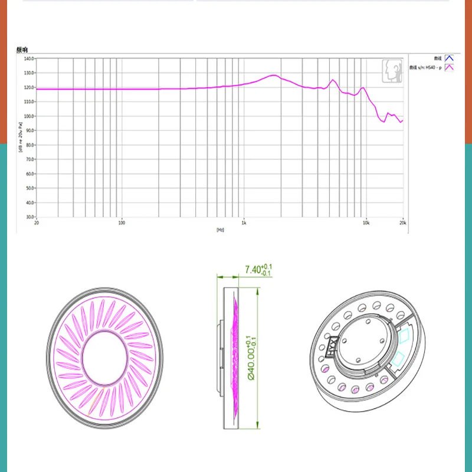Select the magenta HS40 curve legend swatch
Screen dimensions: 472x472
(449, 68)
